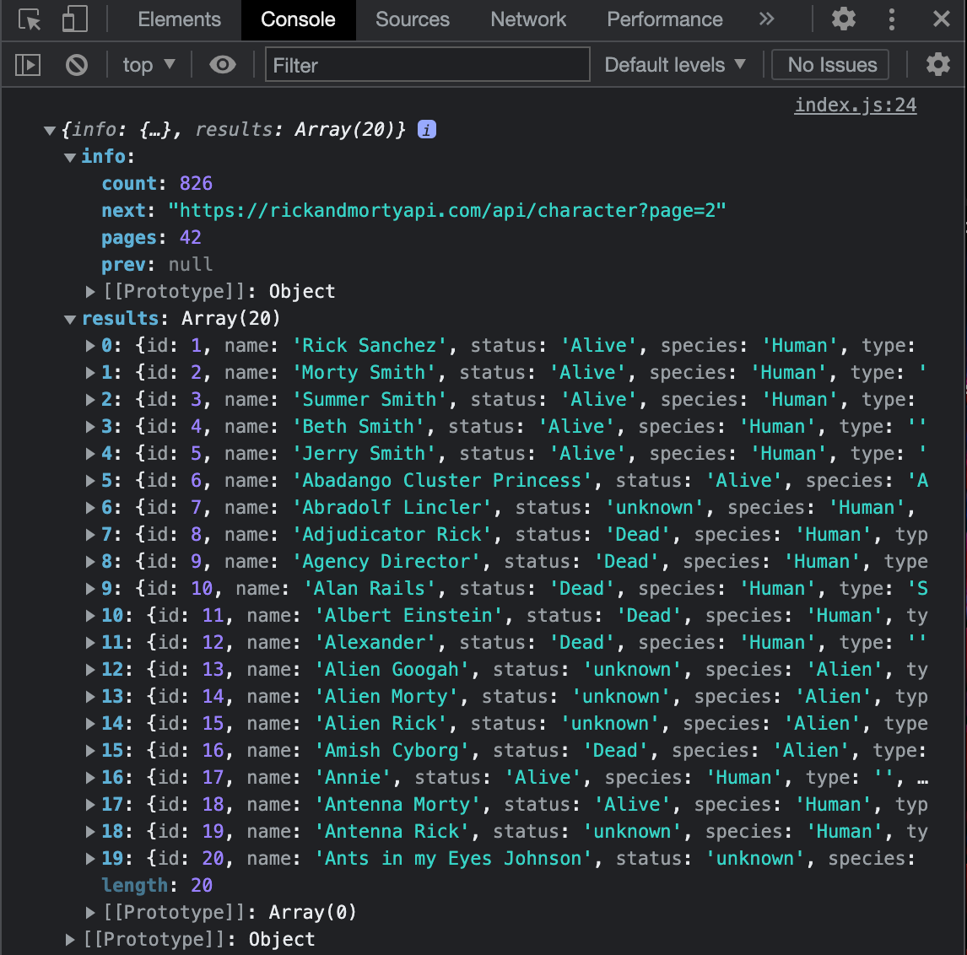Toggle live expression eye icon
Image resolution: width=967 pixels, height=955 pixels.
click(x=223, y=64)
